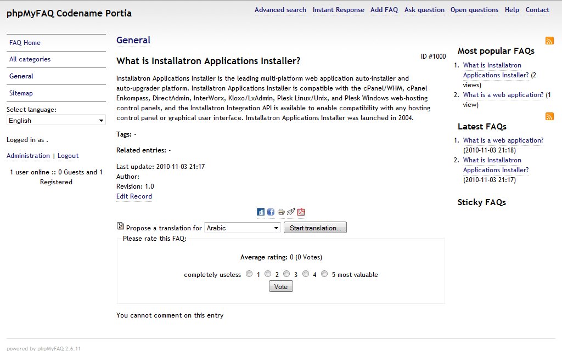Viewport: 562px width, 351px height.
Task: Pick rating 5 most valuable radio button
Action: (324, 274)
